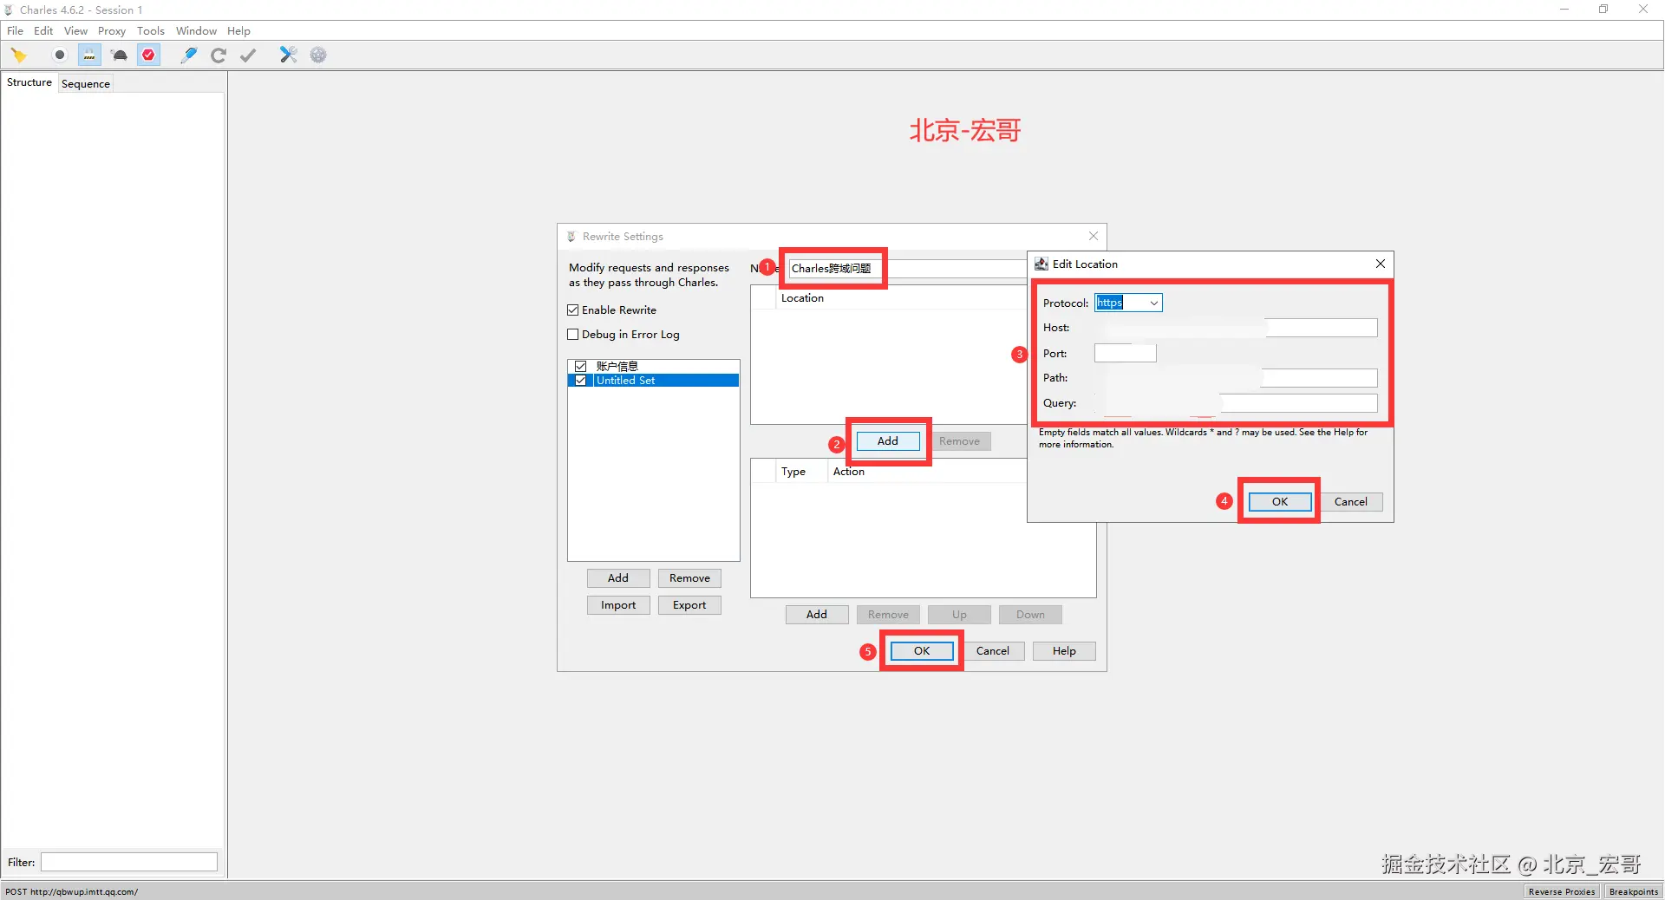Select the Untitled Set row
Screen dimensions: 1665x900
point(653,381)
